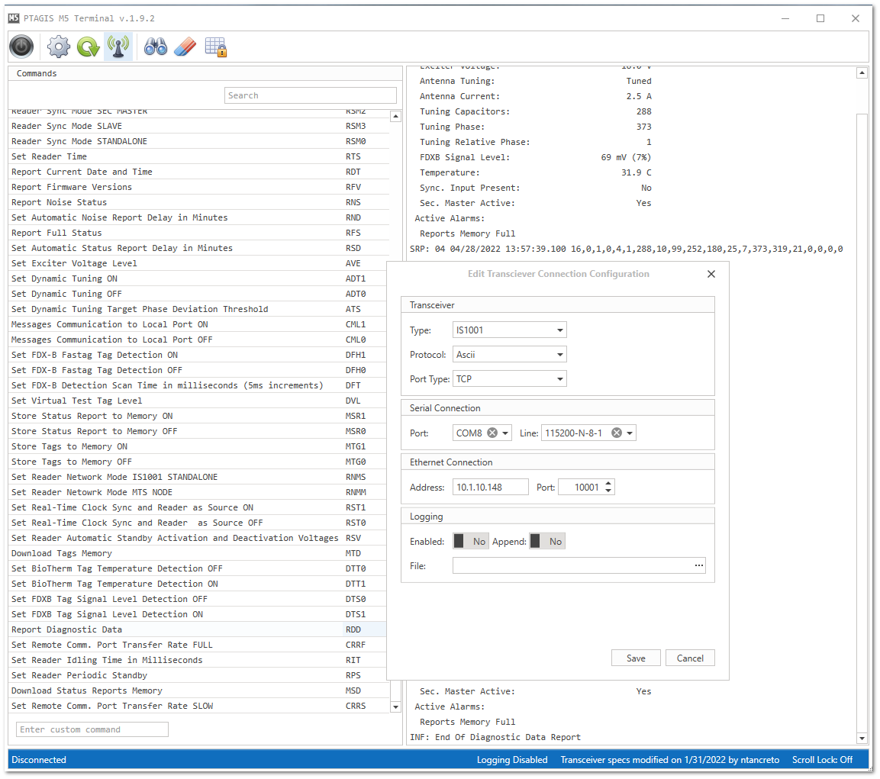Toggle the logging Enabled switch
The image size is (880, 779).
click(x=470, y=541)
